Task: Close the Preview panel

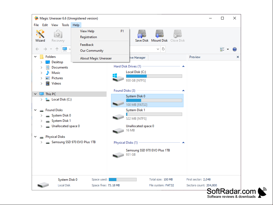Action: click(238, 57)
